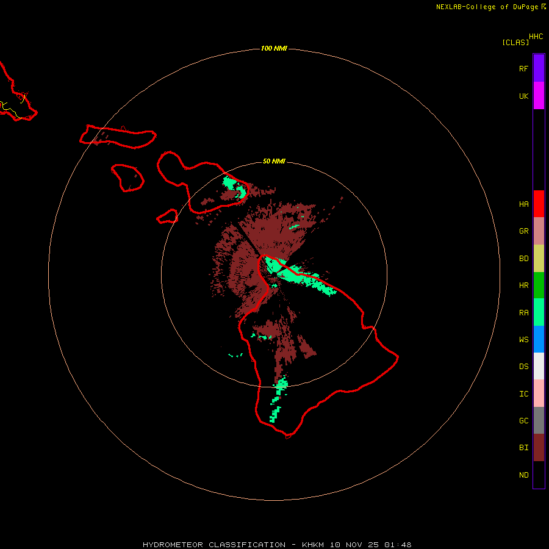
Task: Select the pink GR legend swatch
Action: click(539, 231)
